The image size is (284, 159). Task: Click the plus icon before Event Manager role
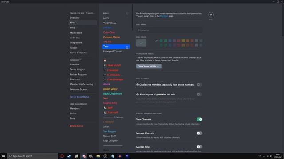click(105, 79)
